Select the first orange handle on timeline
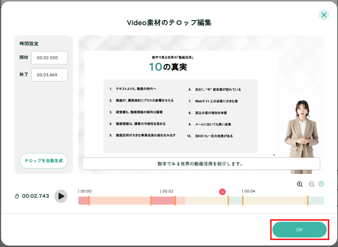Image resolution: width=338 pixels, height=247 pixels. point(89,201)
